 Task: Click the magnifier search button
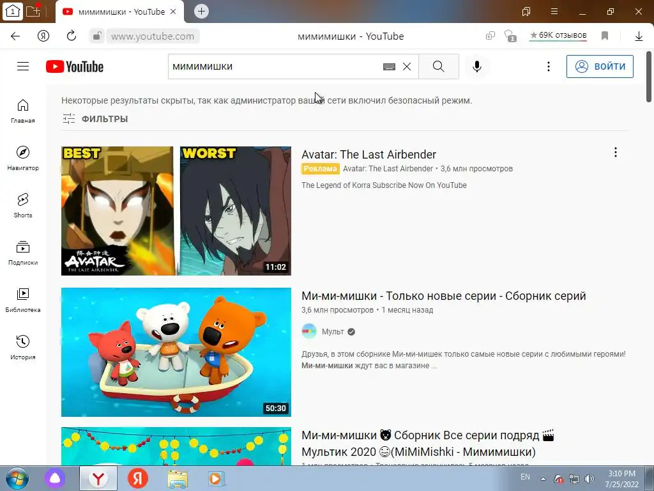click(438, 66)
